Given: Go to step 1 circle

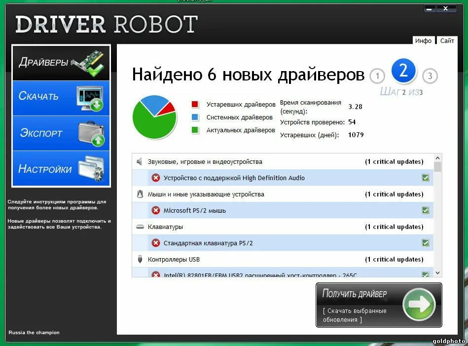Looking at the screenshot, I should point(377,76).
